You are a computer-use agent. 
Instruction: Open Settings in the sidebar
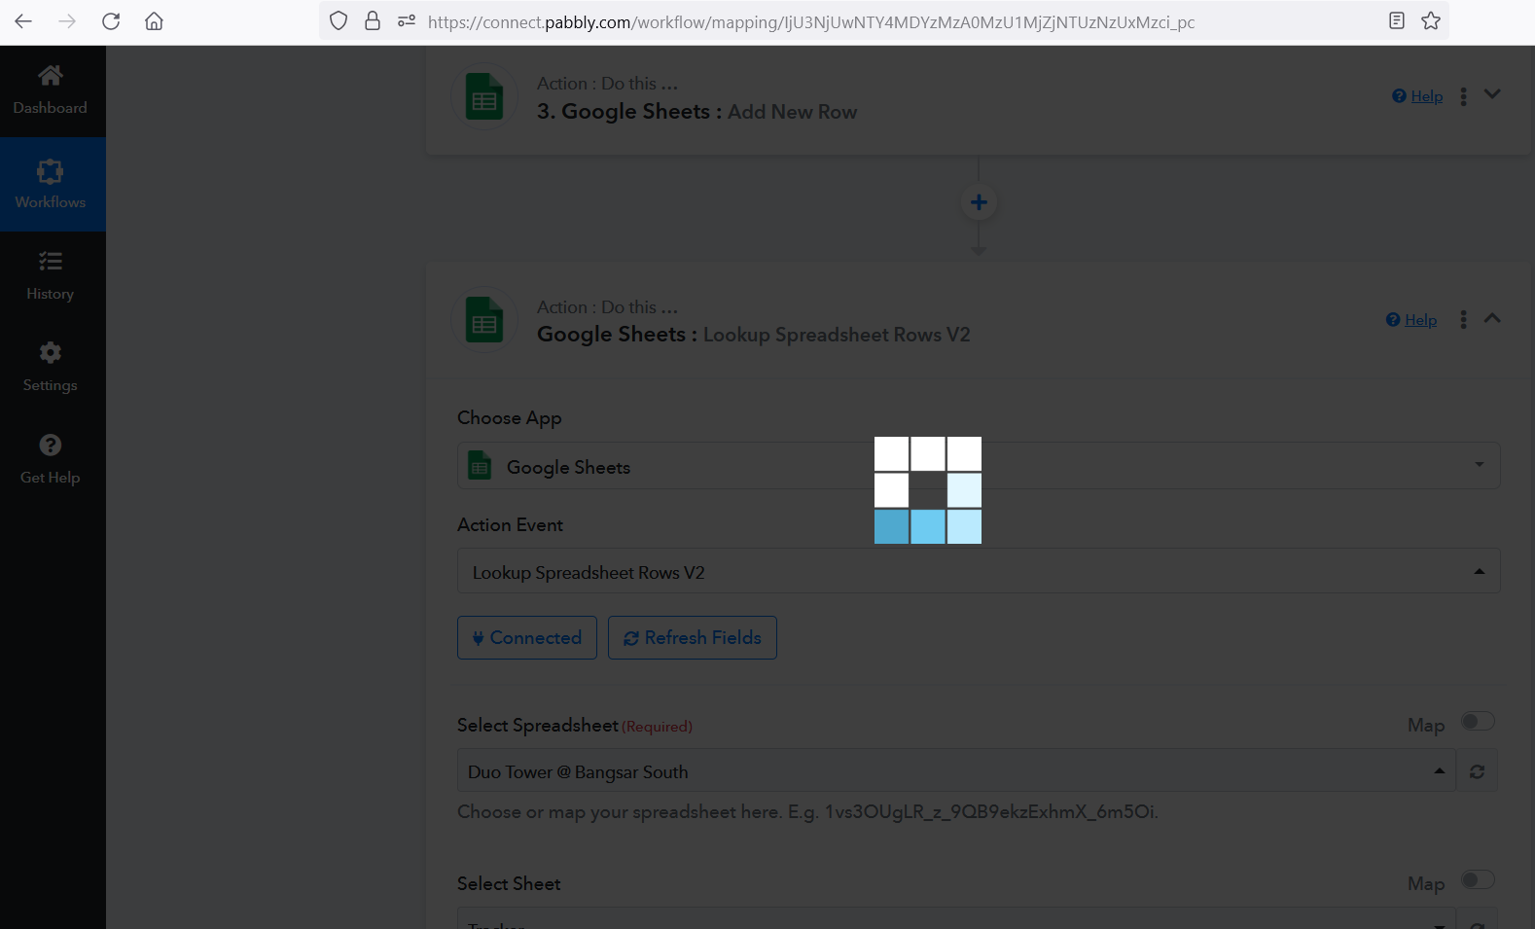pos(51,368)
